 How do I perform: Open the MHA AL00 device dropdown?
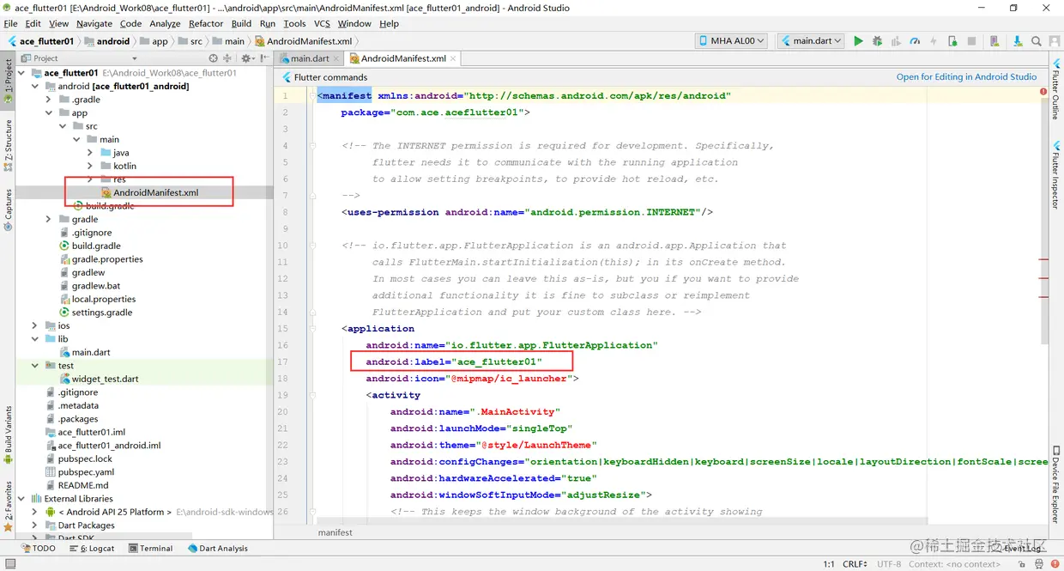click(x=731, y=41)
